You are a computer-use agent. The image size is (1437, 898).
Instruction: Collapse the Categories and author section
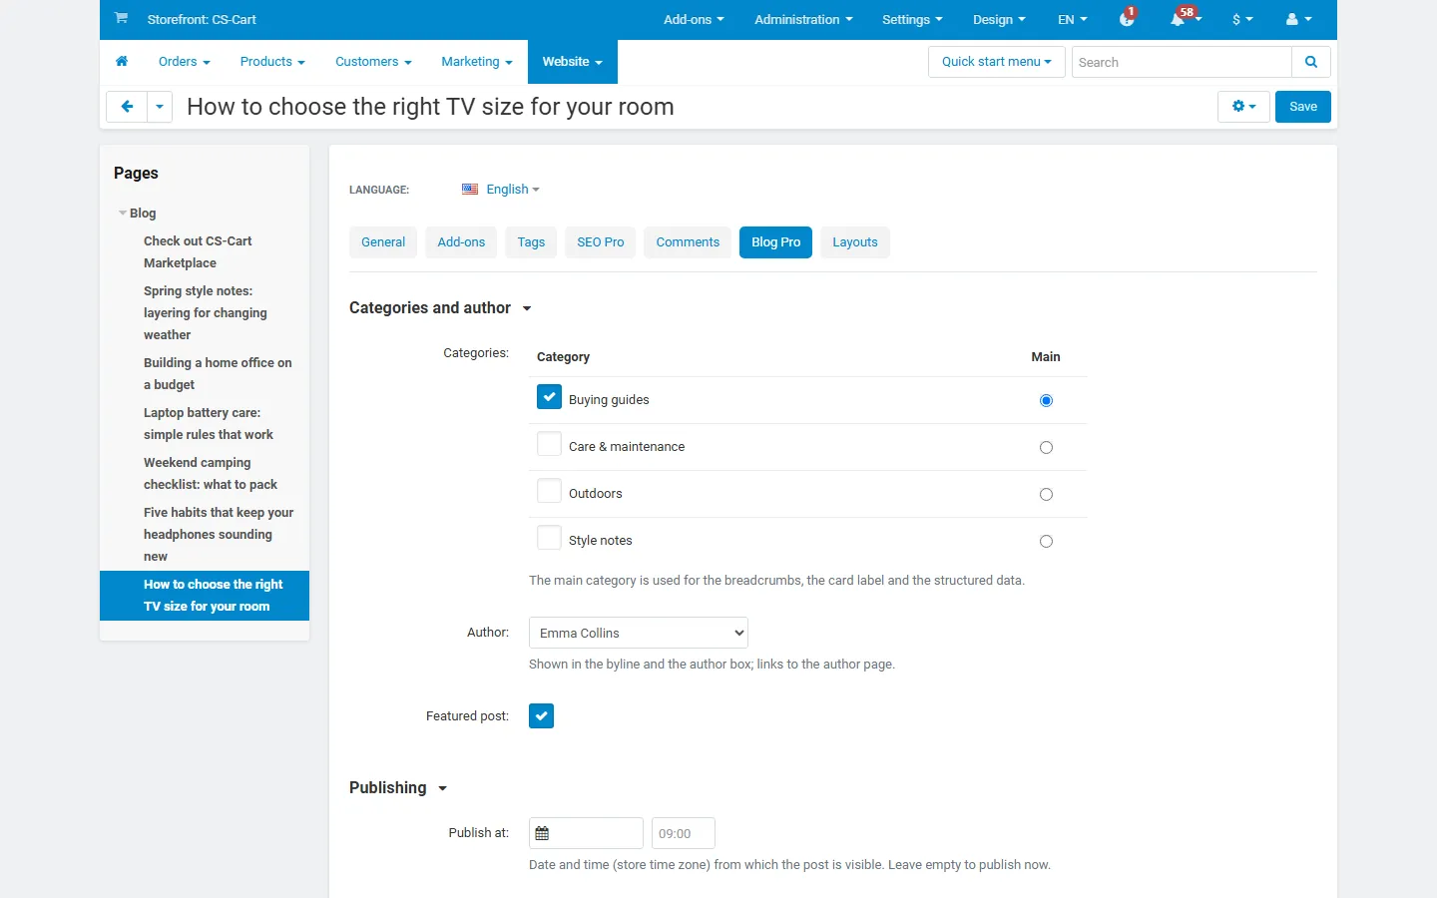[x=440, y=308]
